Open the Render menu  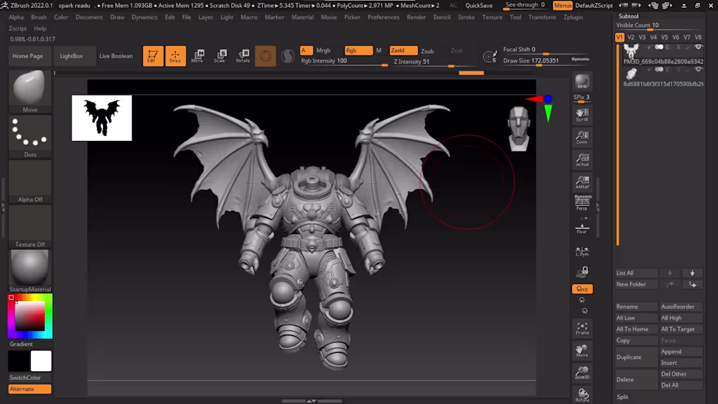coord(416,17)
